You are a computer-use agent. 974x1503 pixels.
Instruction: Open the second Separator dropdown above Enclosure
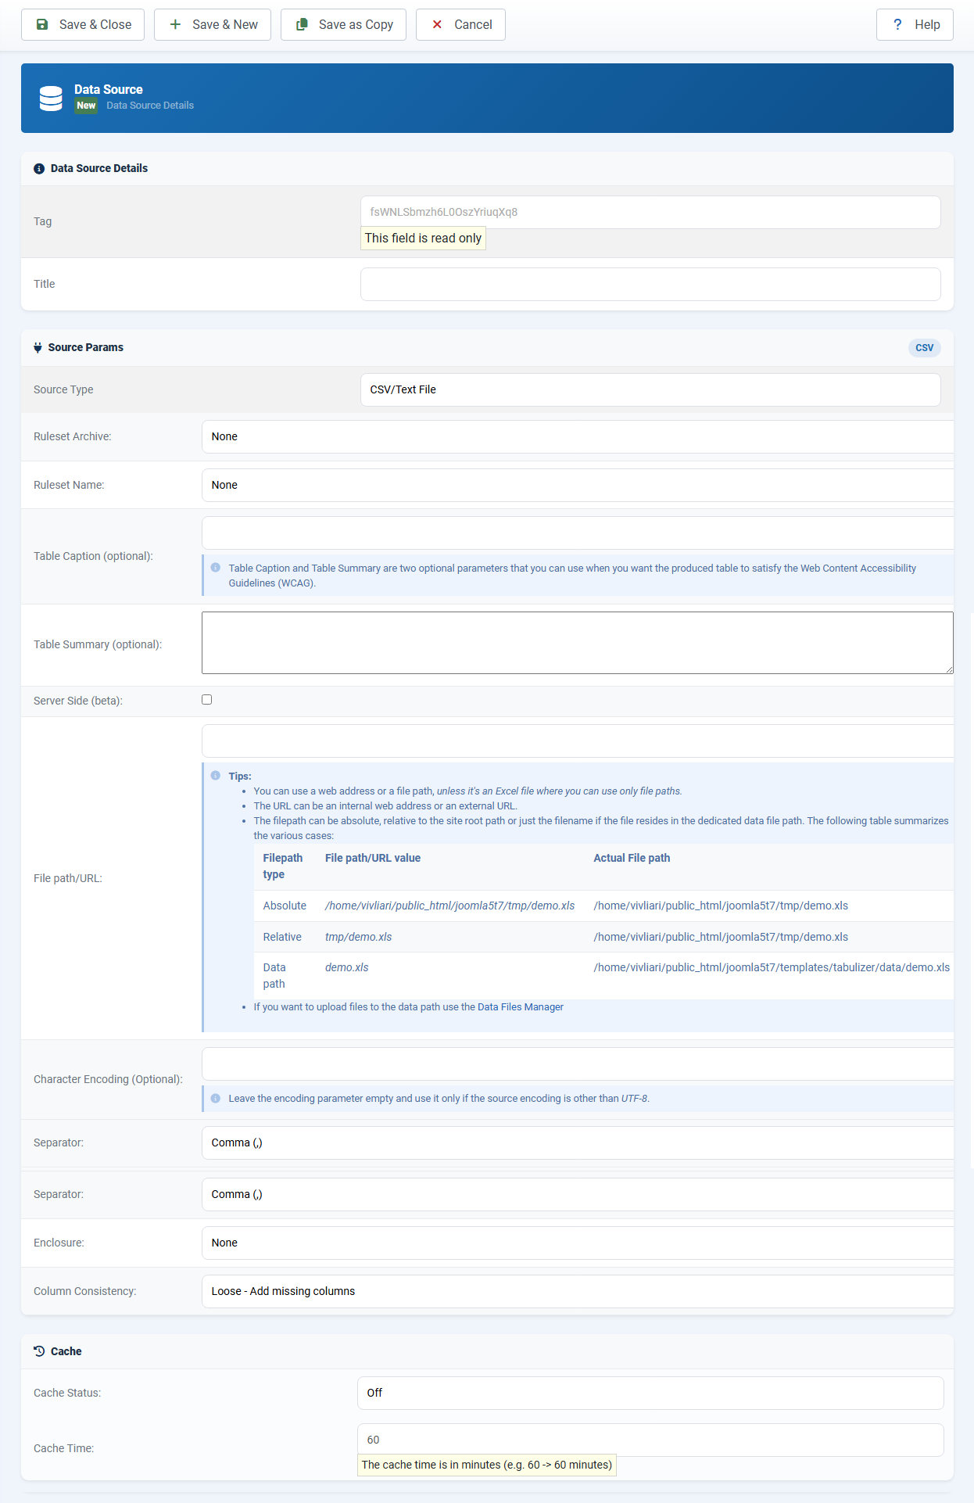pyautogui.click(x=578, y=1194)
